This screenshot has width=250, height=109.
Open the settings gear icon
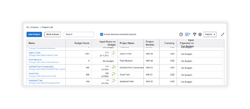click(200, 34)
